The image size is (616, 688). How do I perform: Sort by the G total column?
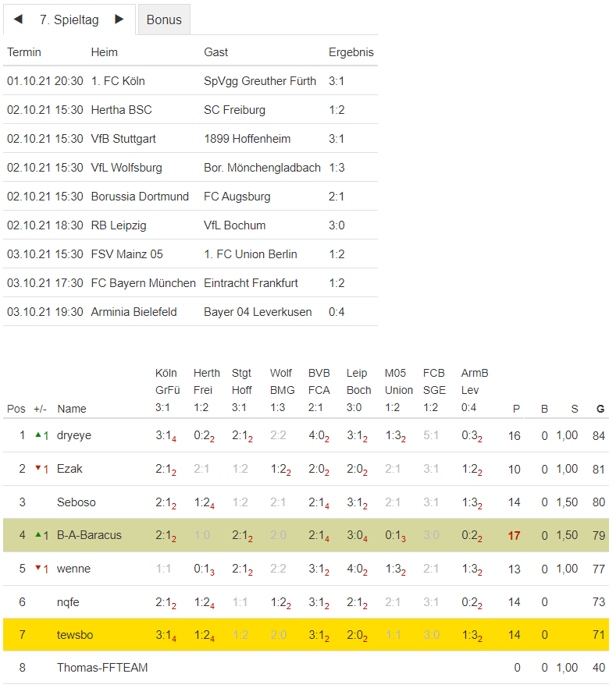pos(600,409)
